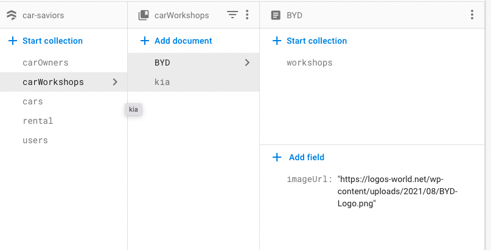Click the BYD document icon in header
Image resolution: width=491 pixels, height=250 pixels.
[275, 15]
